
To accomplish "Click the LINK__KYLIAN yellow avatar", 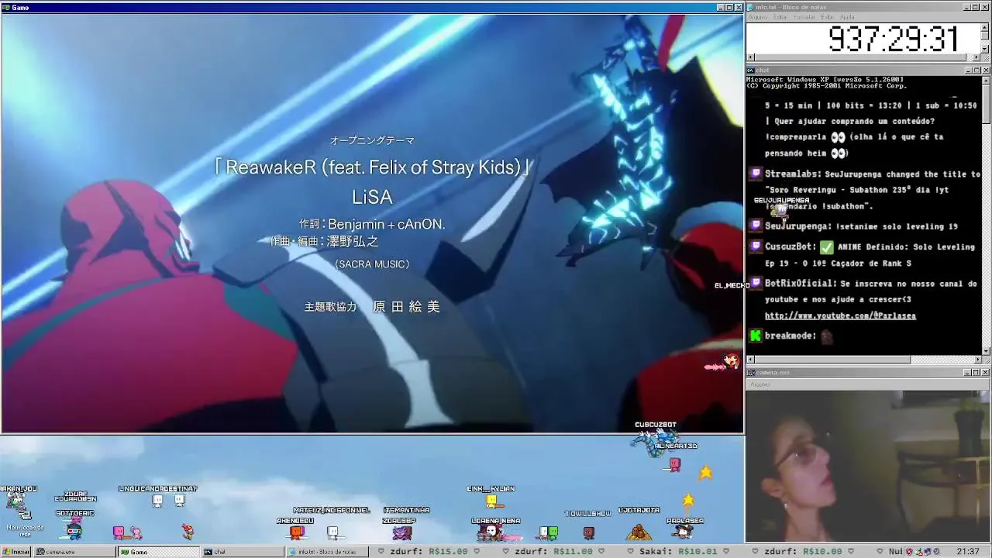I will (491, 501).
